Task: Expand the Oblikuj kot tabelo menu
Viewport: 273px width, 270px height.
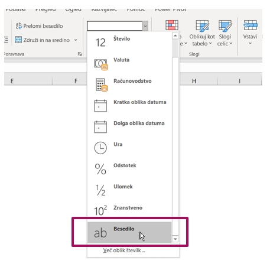Action: 202,33
